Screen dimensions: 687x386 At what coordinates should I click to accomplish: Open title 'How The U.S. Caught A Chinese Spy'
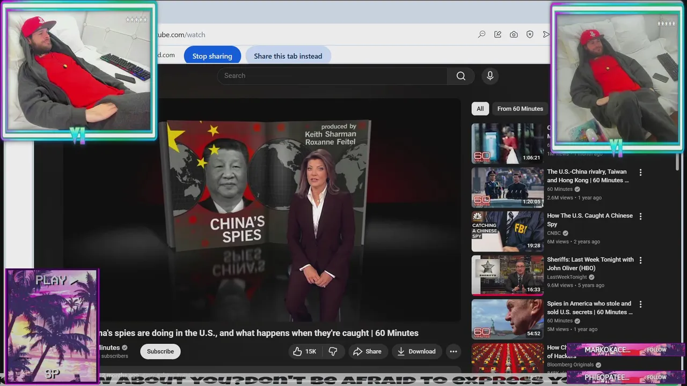tap(590, 220)
